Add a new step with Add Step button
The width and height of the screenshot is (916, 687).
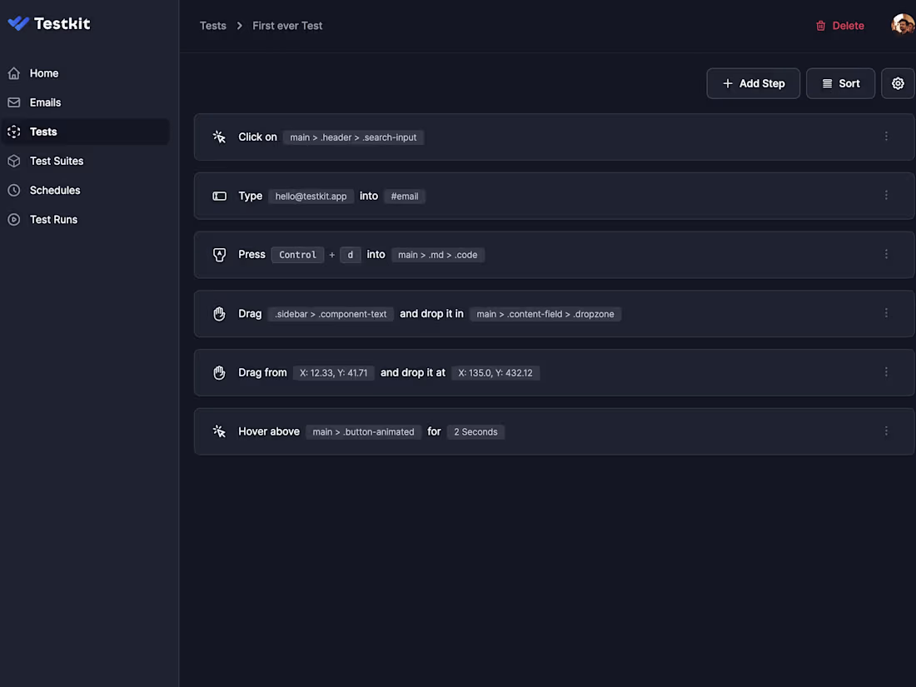click(753, 83)
